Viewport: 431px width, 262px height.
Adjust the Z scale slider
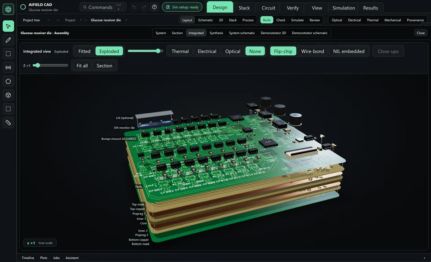[50, 65]
